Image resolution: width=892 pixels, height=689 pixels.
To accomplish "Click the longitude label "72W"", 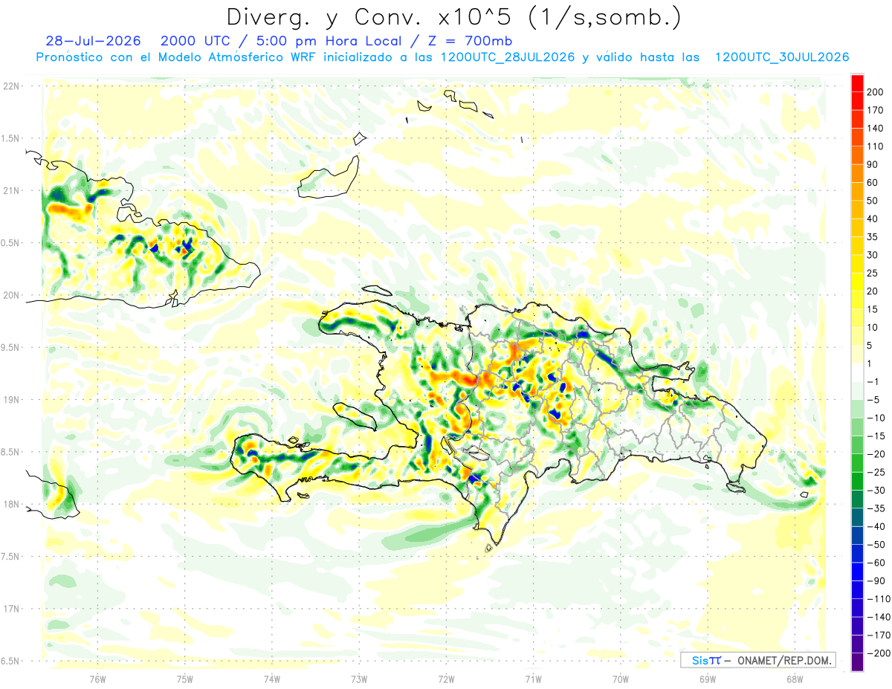I will [x=447, y=679].
